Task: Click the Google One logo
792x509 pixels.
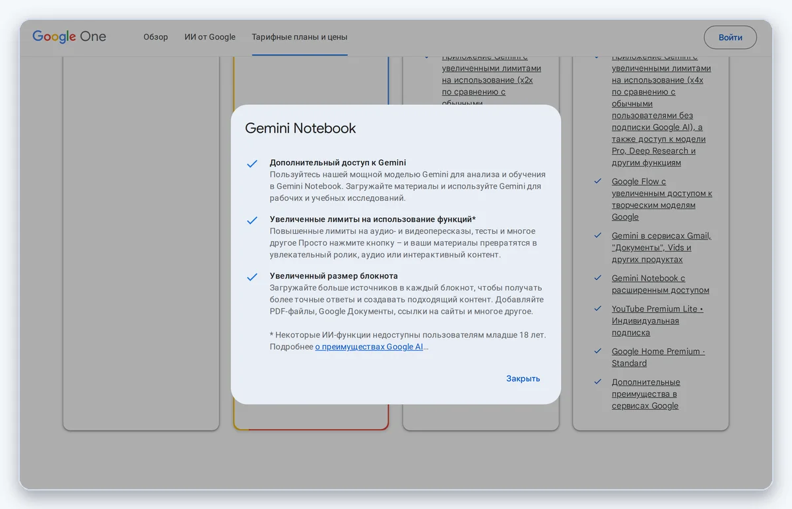Action: tap(69, 37)
